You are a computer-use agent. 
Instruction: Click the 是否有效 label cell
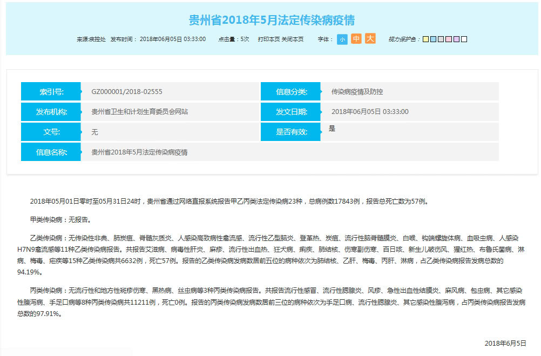[290, 132]
